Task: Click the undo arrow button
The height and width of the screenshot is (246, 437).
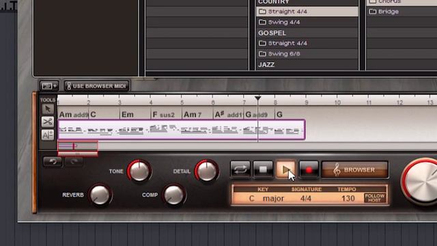Action: [53, 161]
